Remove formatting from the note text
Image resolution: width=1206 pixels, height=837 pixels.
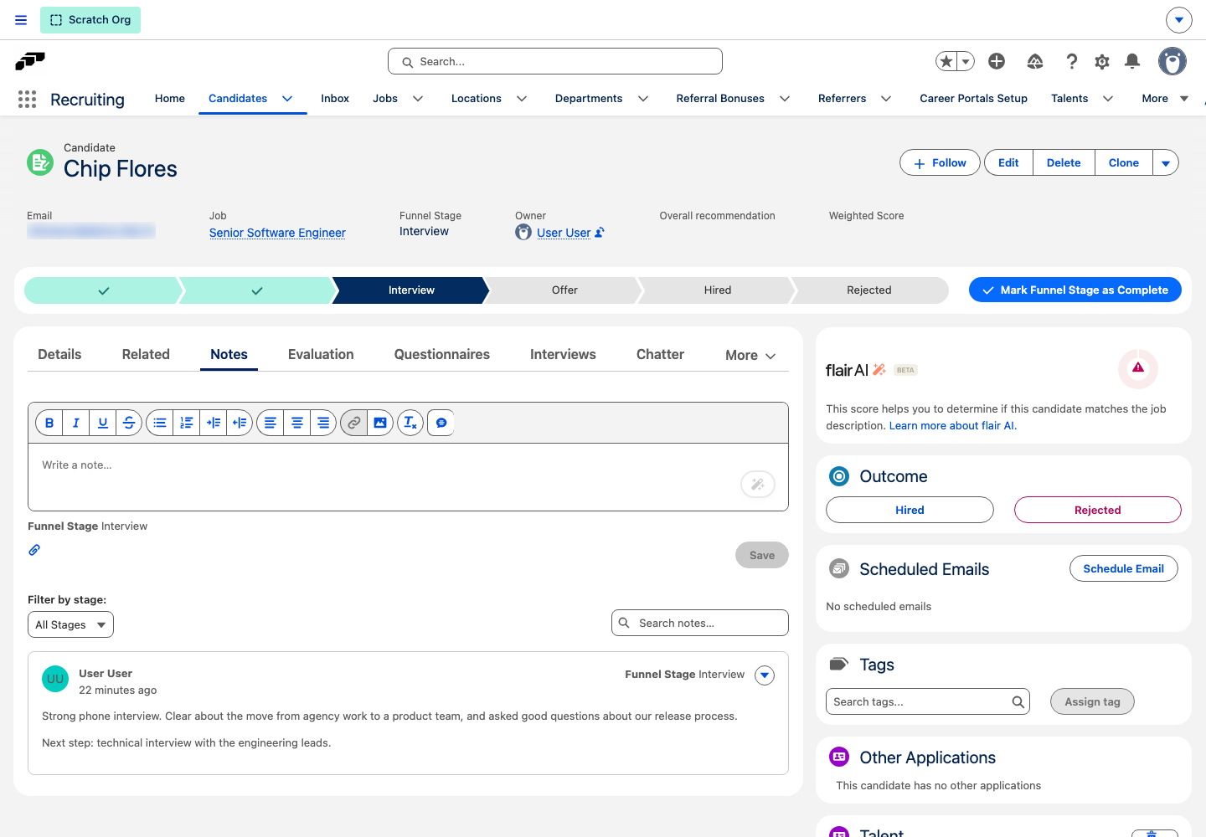(x=410, y=423)
